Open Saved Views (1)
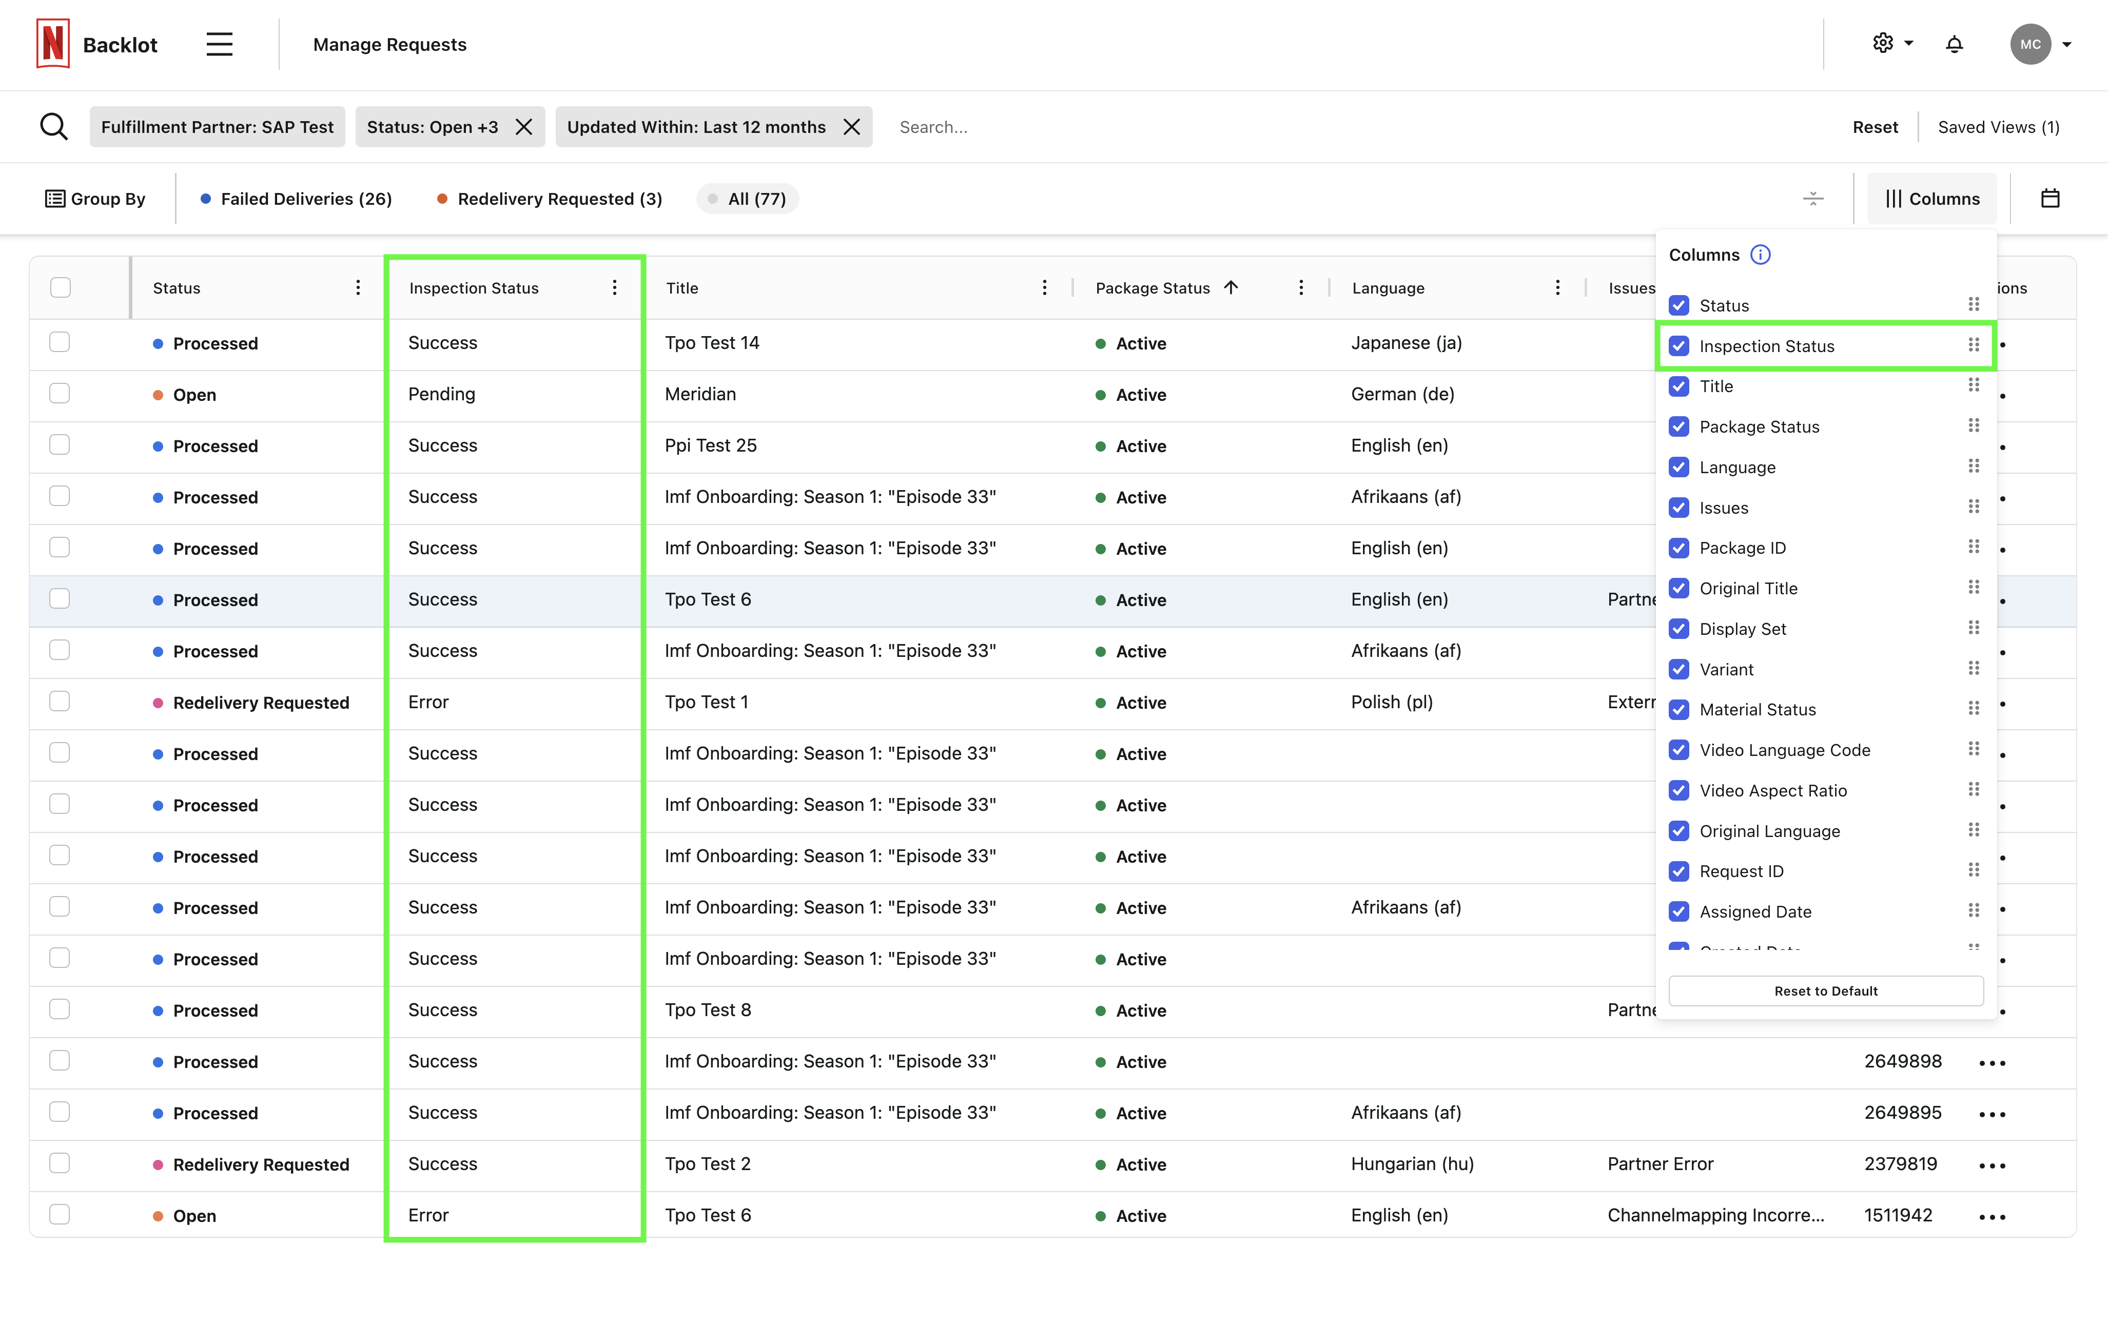The height and width of the screenshot is (1322, 2108). (1998, 127)
